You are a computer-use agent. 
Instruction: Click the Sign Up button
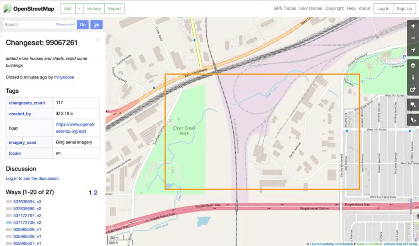click(x=404, y=9)
